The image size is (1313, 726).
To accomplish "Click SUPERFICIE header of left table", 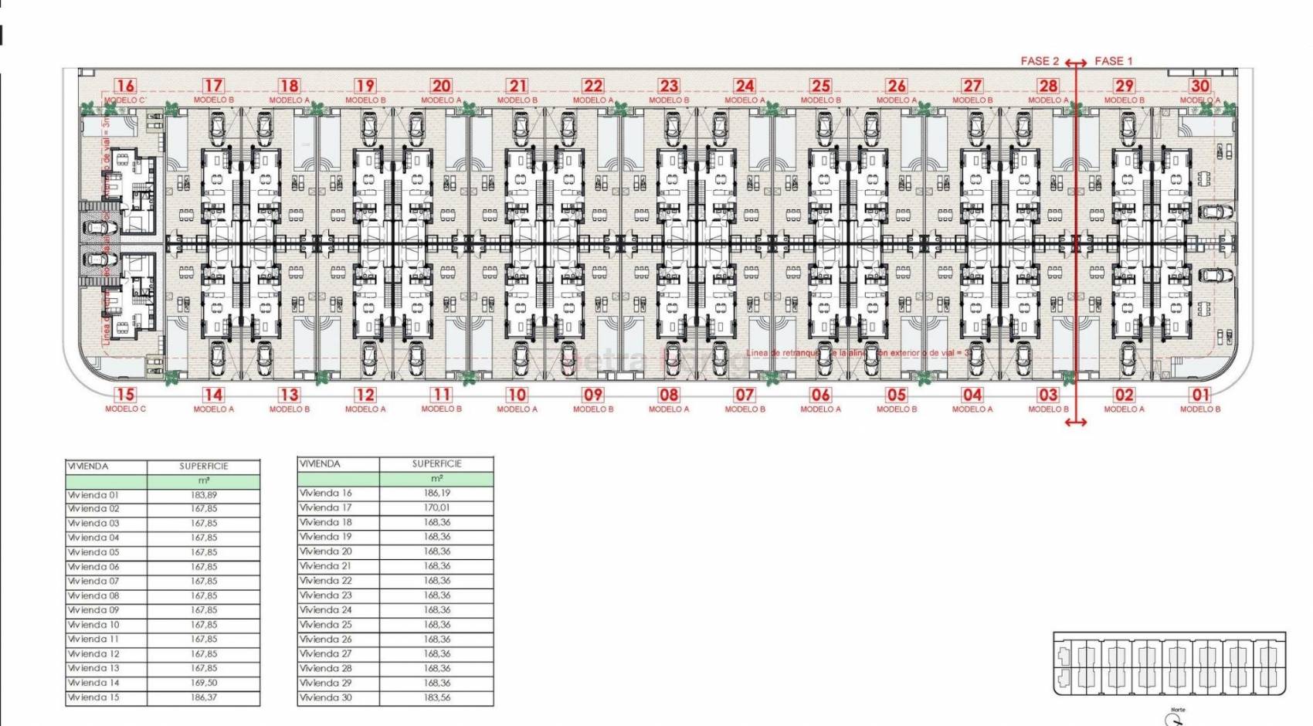I will [204, 466].
